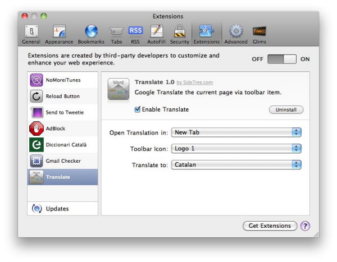The image size is (337, 262).
Task: Click the NoMoreiTunes extension icon
Action: click(x=37, y=80)
